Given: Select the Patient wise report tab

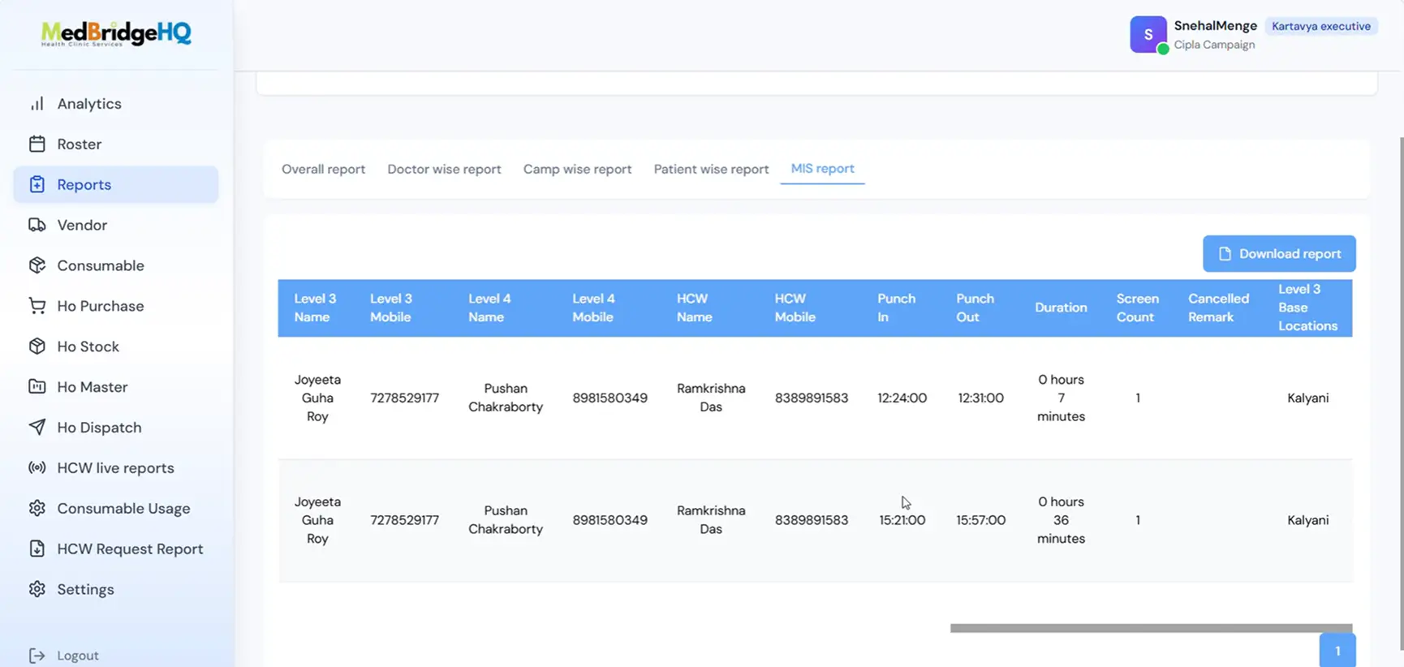Looking at the screenshot, I should tap(711, 169).
